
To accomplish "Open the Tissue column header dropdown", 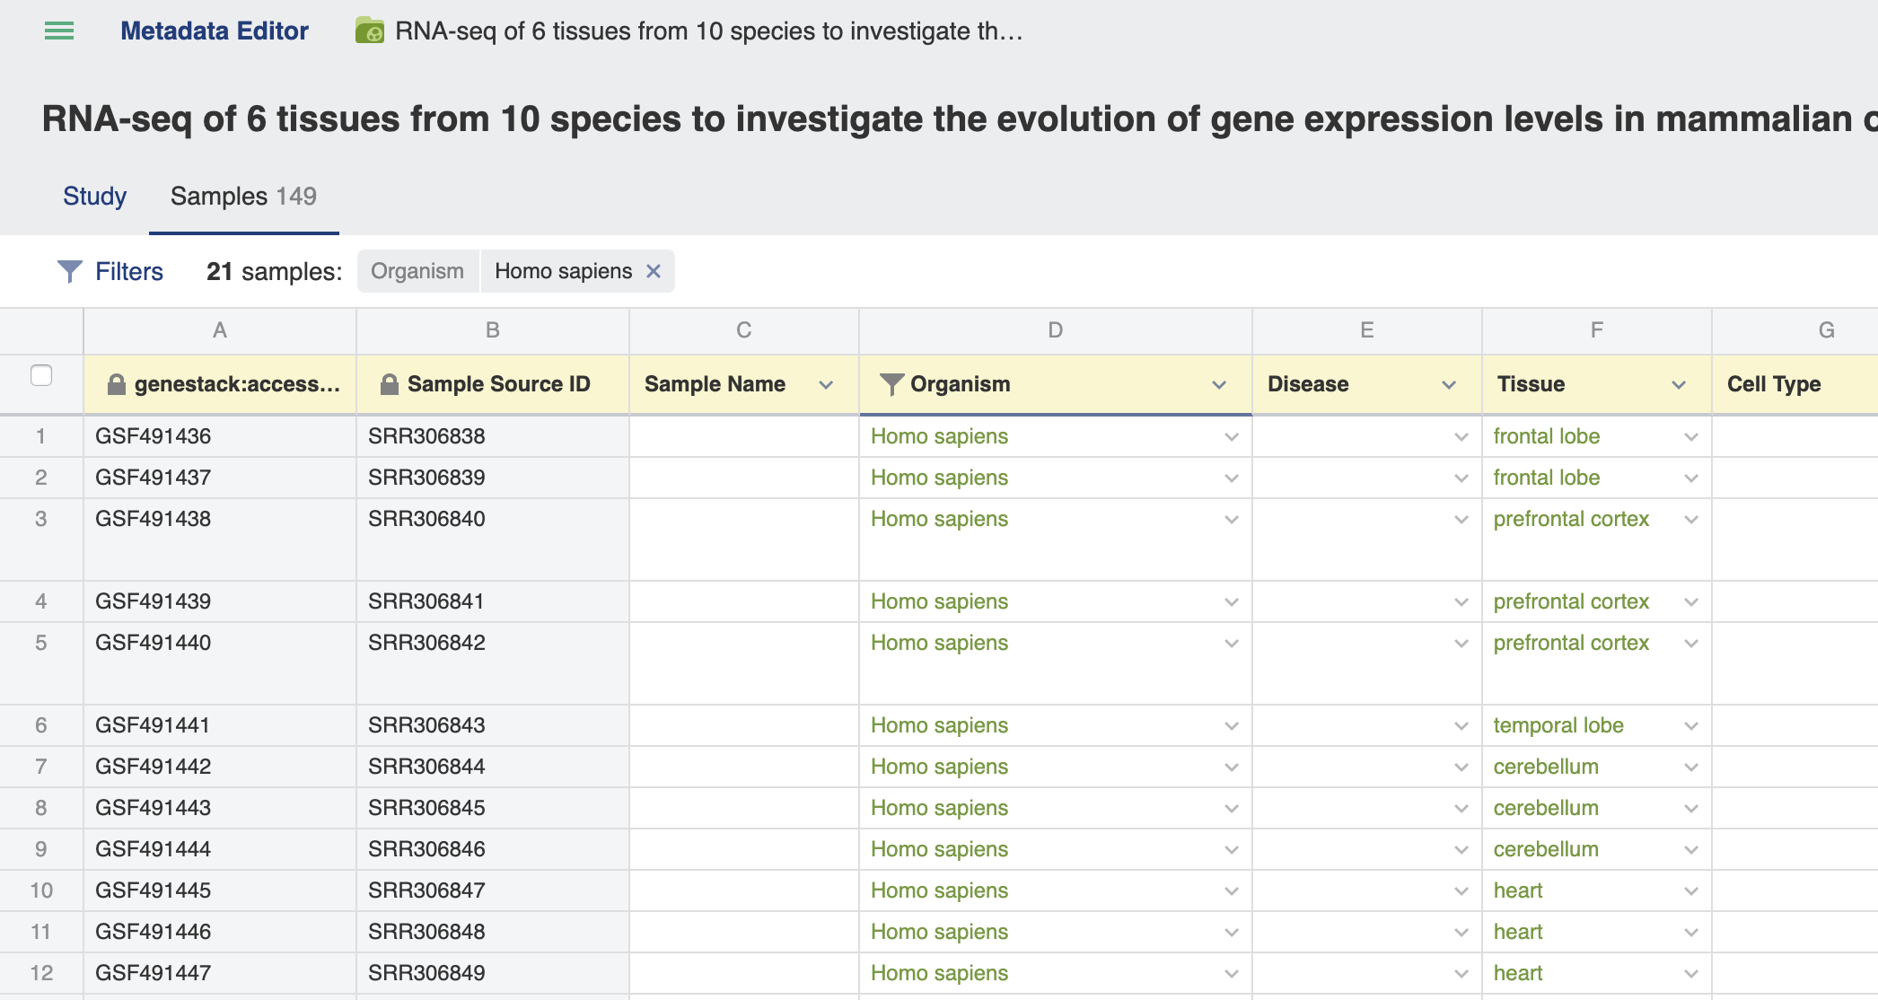I will tap(1679, 385).
